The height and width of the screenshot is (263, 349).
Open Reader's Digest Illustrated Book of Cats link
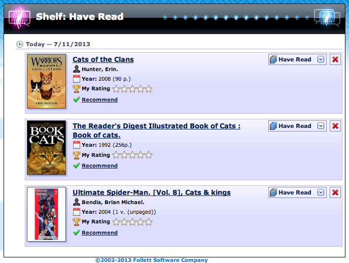coord(156,130)
